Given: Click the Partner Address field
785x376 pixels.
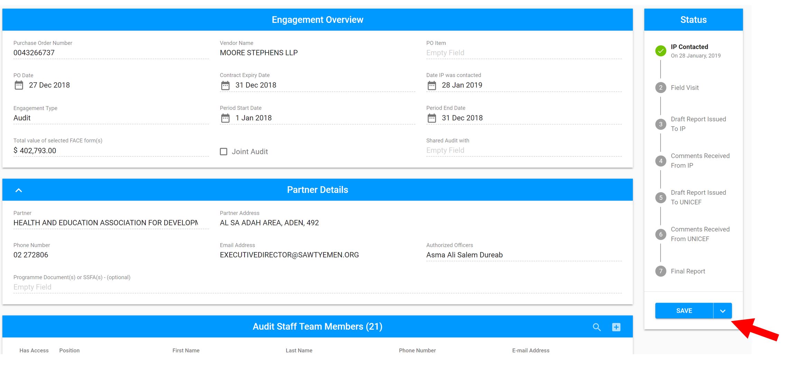Looking at the screenshot, I should 270,223.
